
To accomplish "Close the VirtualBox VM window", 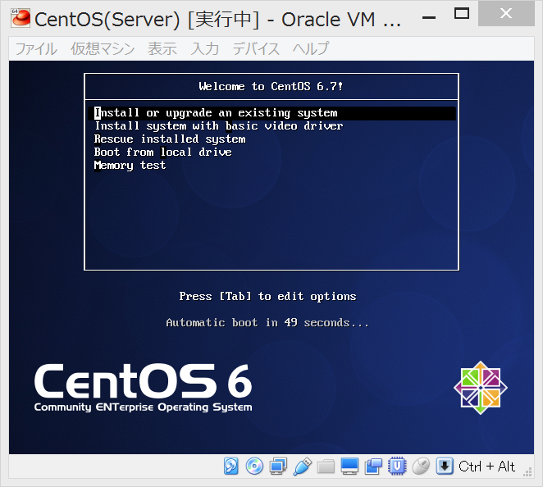I will 506,14.
